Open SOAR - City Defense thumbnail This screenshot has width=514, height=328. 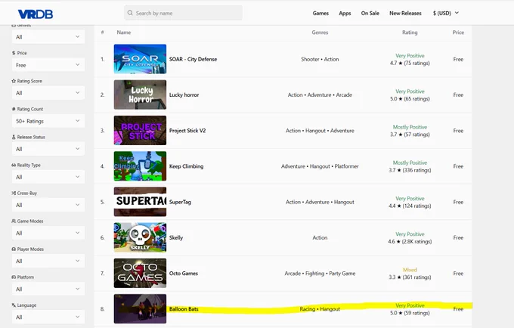140,59
